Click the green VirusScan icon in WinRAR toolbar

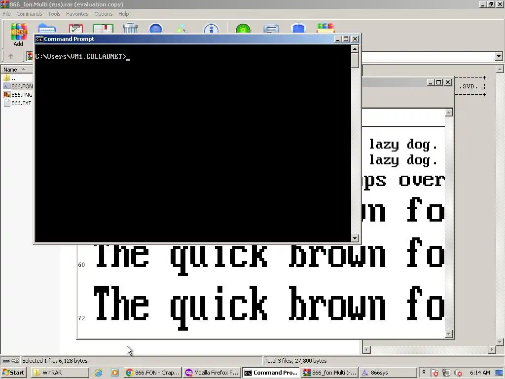243,28
